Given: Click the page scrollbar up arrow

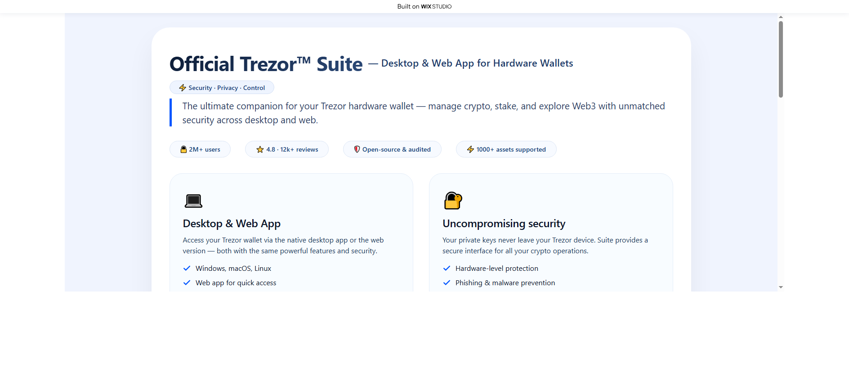Looking at the screenshot, I should click(781, 17).
